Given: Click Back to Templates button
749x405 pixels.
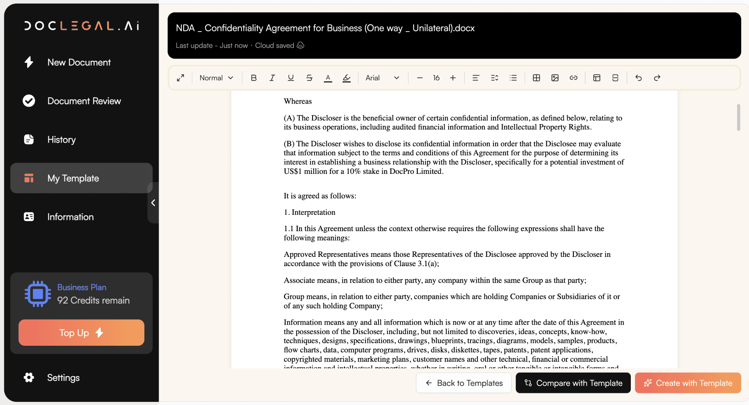Looking at the screenshot, I should click(464, 383).
